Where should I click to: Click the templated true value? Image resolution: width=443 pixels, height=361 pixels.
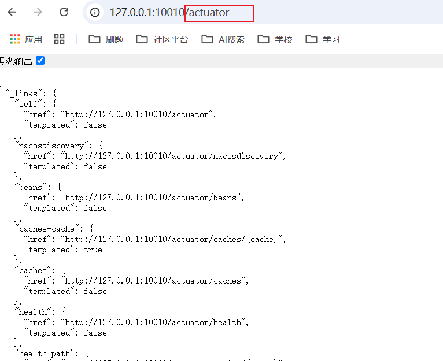(93, 250)
